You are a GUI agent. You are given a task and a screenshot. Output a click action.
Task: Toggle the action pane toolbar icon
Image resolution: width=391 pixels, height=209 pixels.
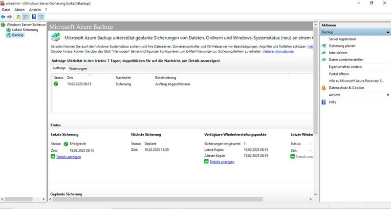[41, 17]
